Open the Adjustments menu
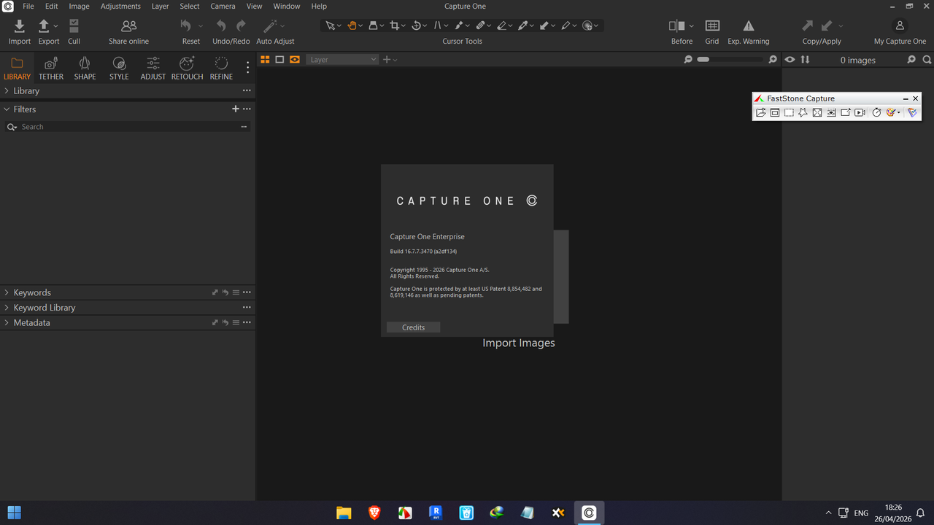Viewport: 934px width, 525px height. (120, 6)
